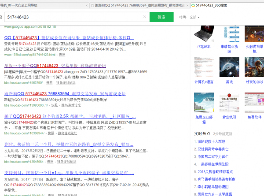Click the bbs.houdao.com/r13545964 URL text
This screenshot has width=264, height=196.
(x=24, y=162)
